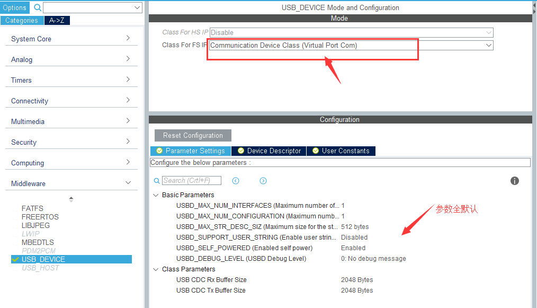The image size is (537, 308).
Task: Select FREERTOS in the Middleware list
Action: [x=40, y=217]
